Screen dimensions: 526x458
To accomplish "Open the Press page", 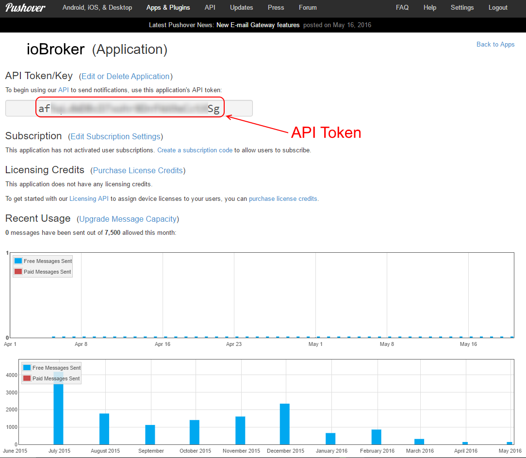I will tap(276, 7).
